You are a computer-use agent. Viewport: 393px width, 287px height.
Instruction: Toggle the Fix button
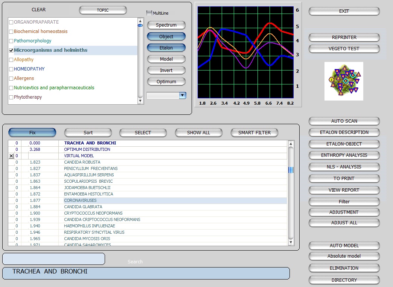tap(32, 133)
